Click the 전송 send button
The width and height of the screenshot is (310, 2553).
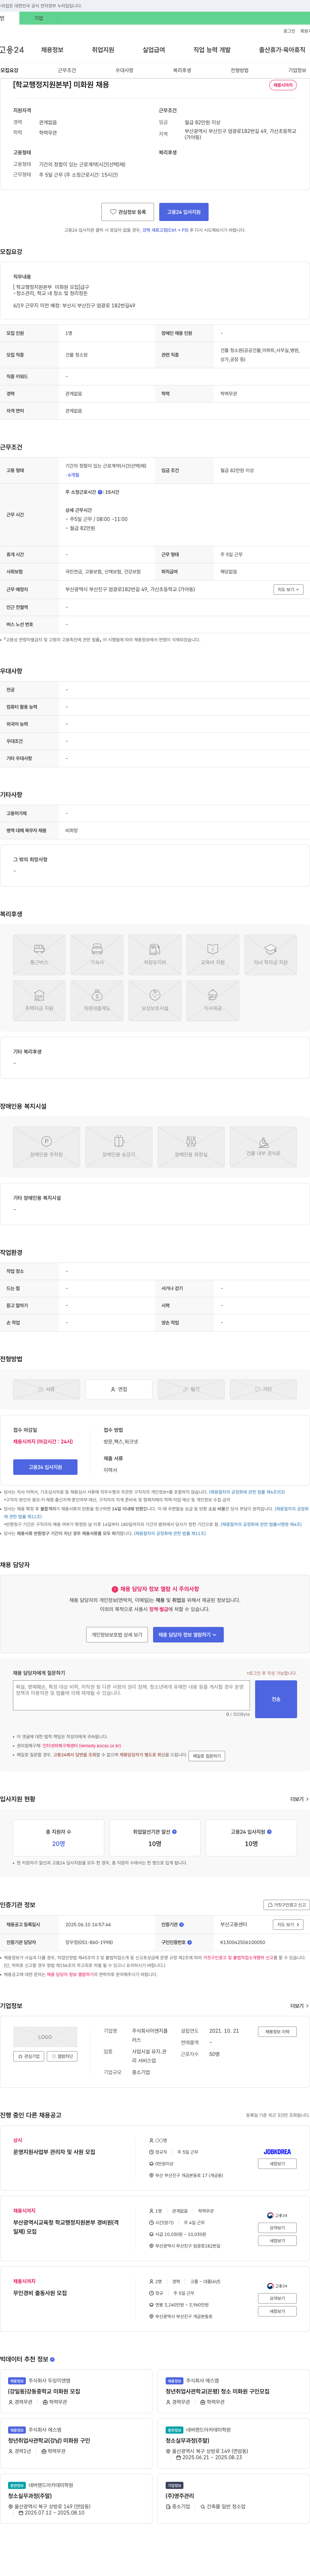(276, 1699)
